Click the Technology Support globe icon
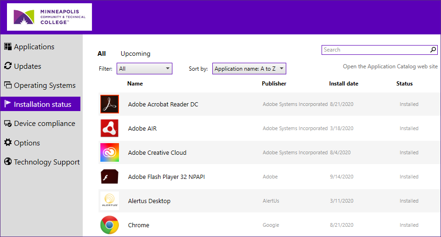 (x=8, y=161)
